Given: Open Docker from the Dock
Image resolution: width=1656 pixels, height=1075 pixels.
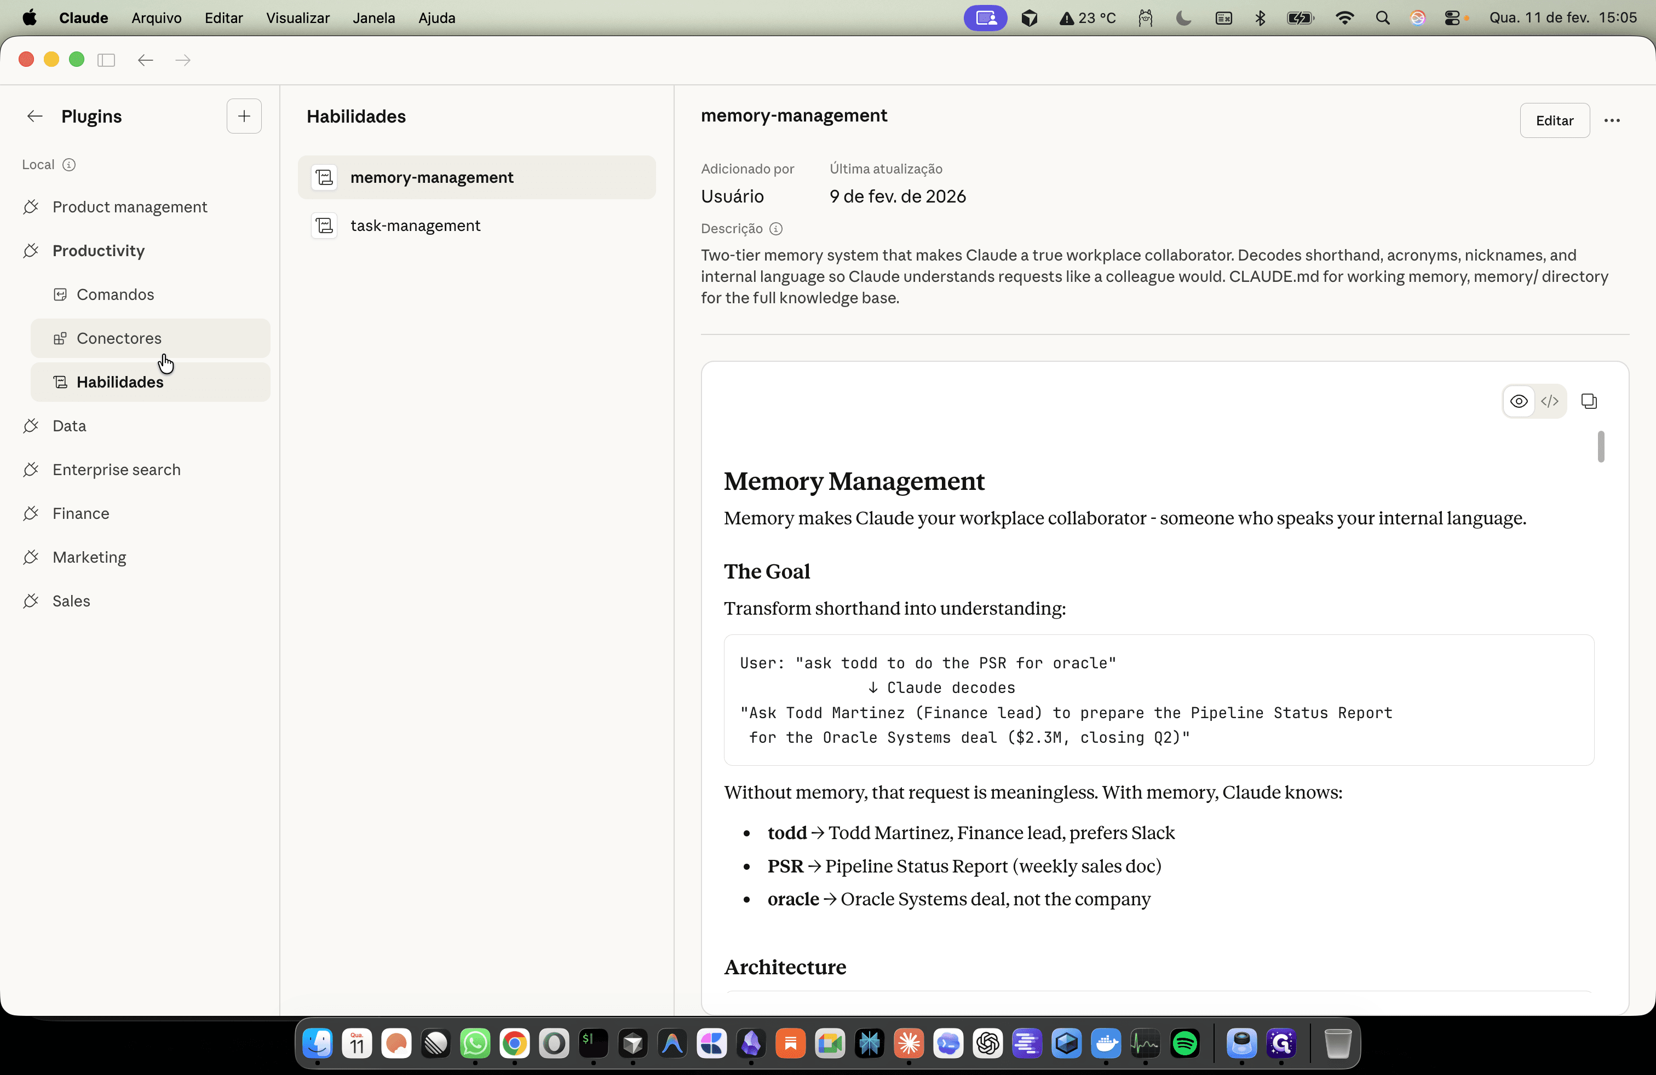Looking at the screenshot, I should point(1106,1043).
